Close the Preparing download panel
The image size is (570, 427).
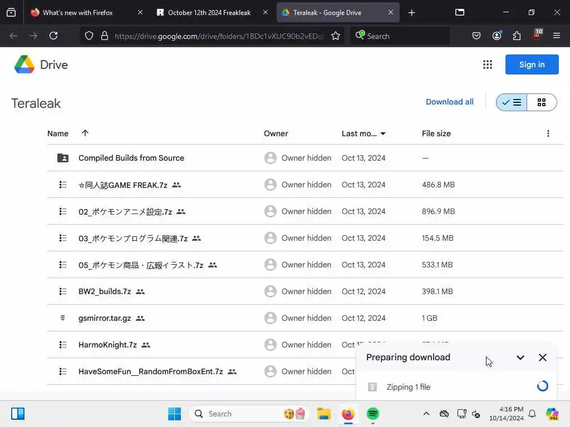542,358
